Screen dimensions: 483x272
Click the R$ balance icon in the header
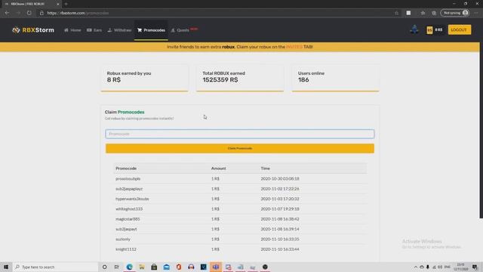point(429,30)
